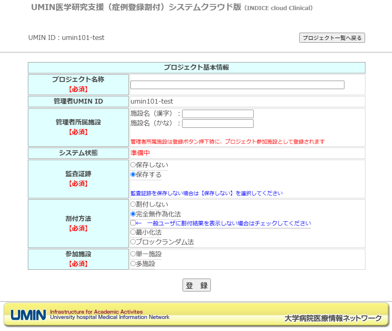Choose 最小化法 allocation method
The height and width of the screenshot is (331, 392).
coord(133,233)
